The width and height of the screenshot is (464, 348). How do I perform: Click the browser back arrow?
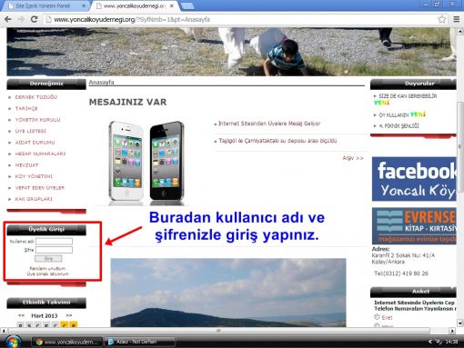tap(8, 19)
